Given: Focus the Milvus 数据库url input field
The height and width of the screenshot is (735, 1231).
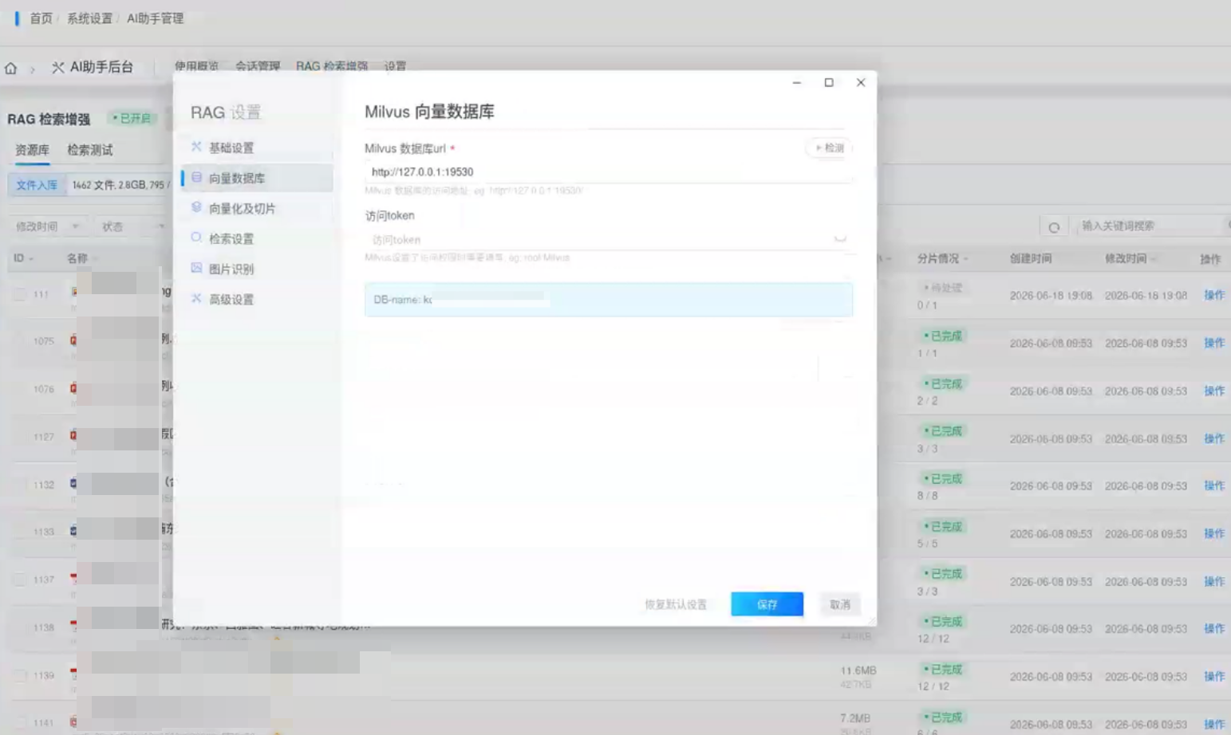Looking at the screenshot, I should click(x=608, y=171).
